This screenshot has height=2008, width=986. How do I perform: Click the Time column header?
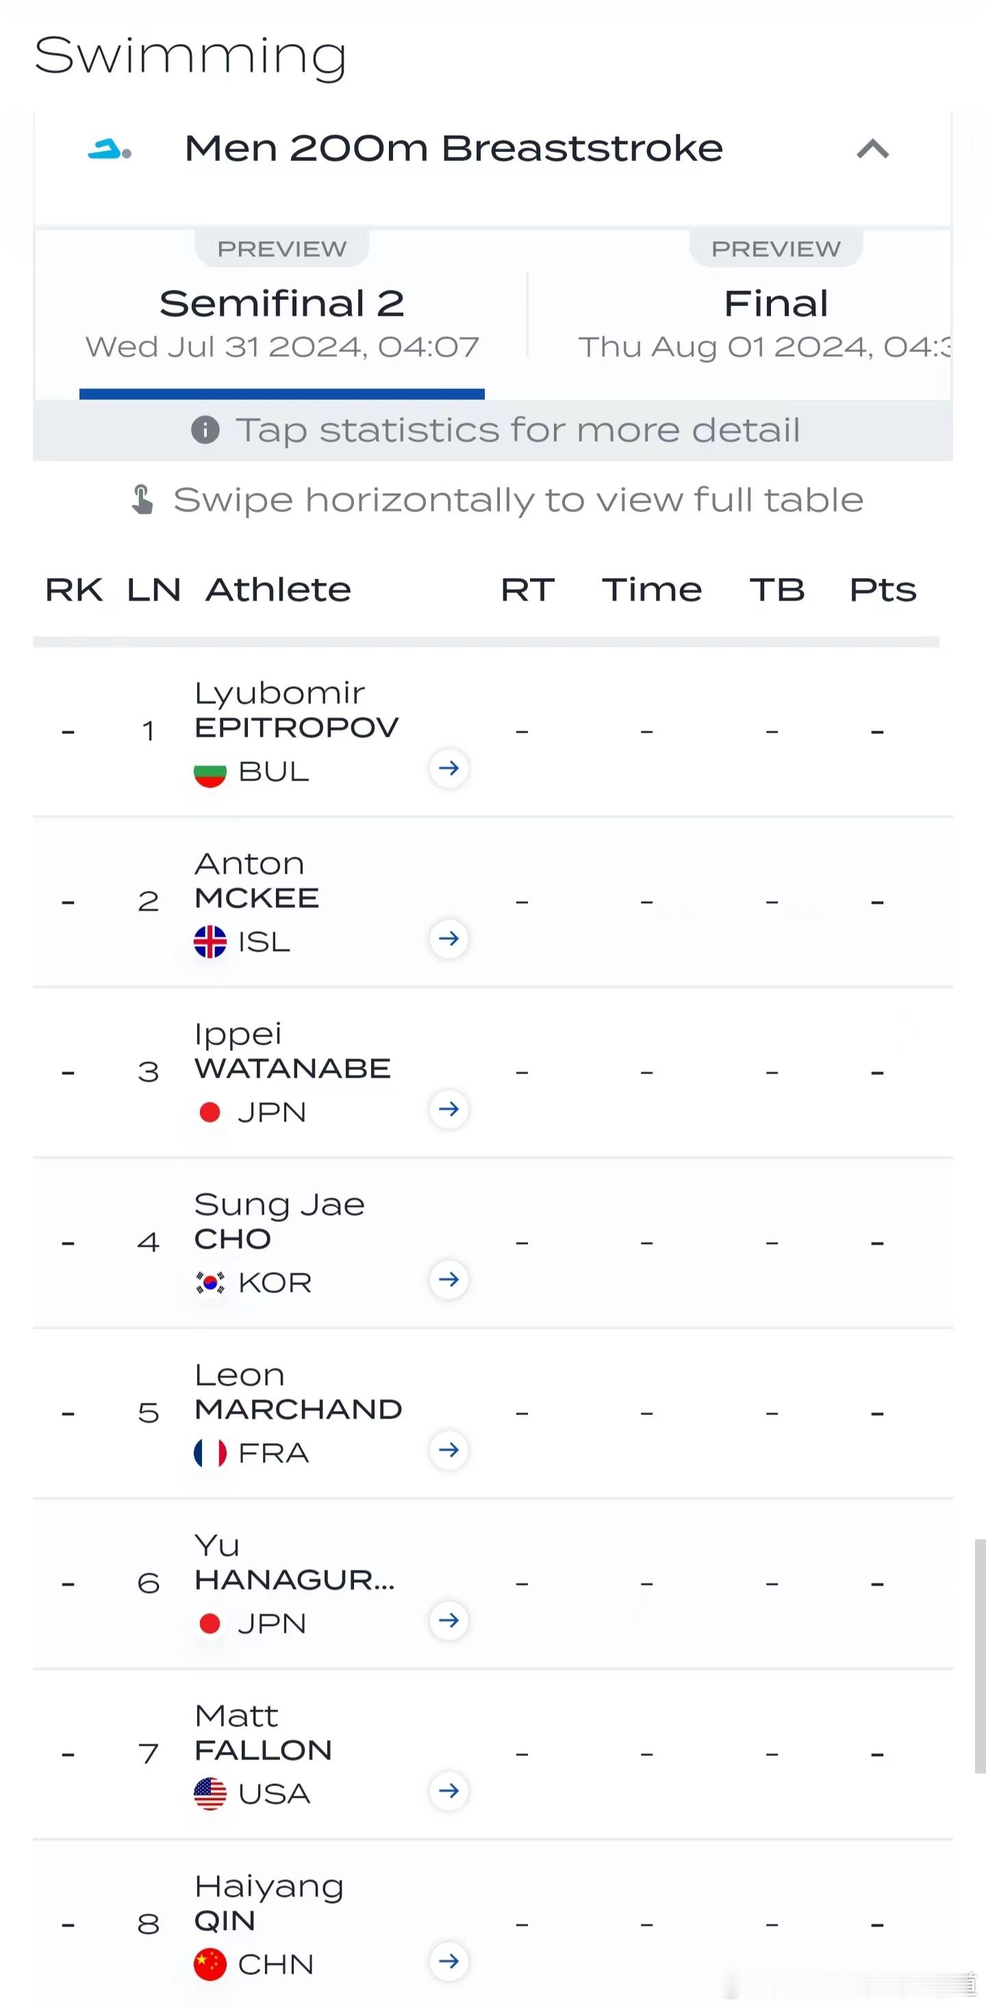pos(652,589)
